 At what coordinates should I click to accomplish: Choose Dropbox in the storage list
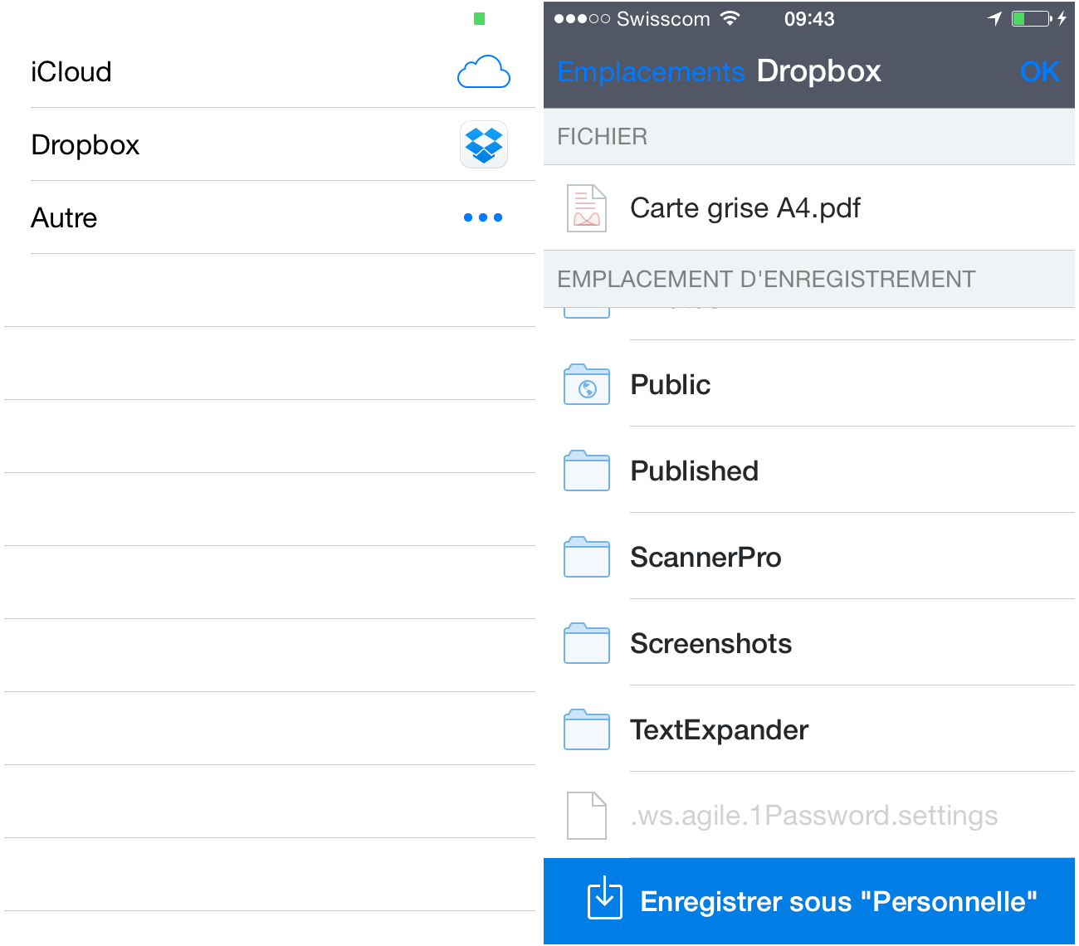pyautogui.click(x=270, y=144)
